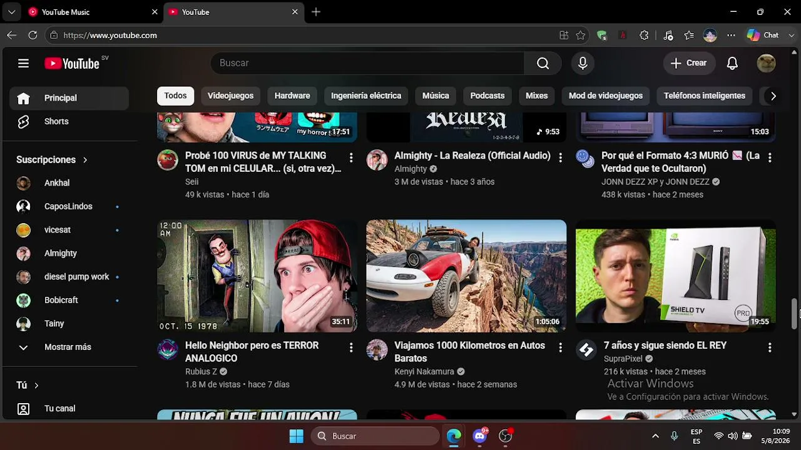
Task: Open Shorts in the sidebar
Action: [69, 121]
